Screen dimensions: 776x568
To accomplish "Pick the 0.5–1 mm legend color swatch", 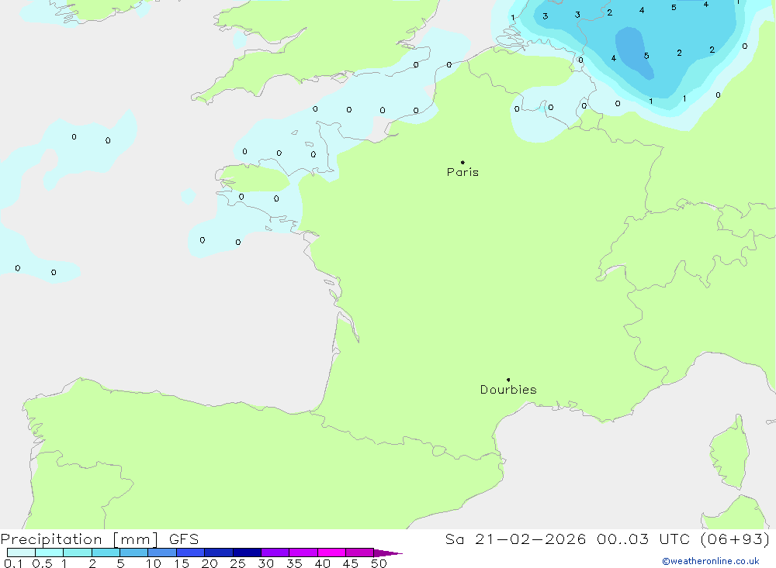I will pos(50,553).
